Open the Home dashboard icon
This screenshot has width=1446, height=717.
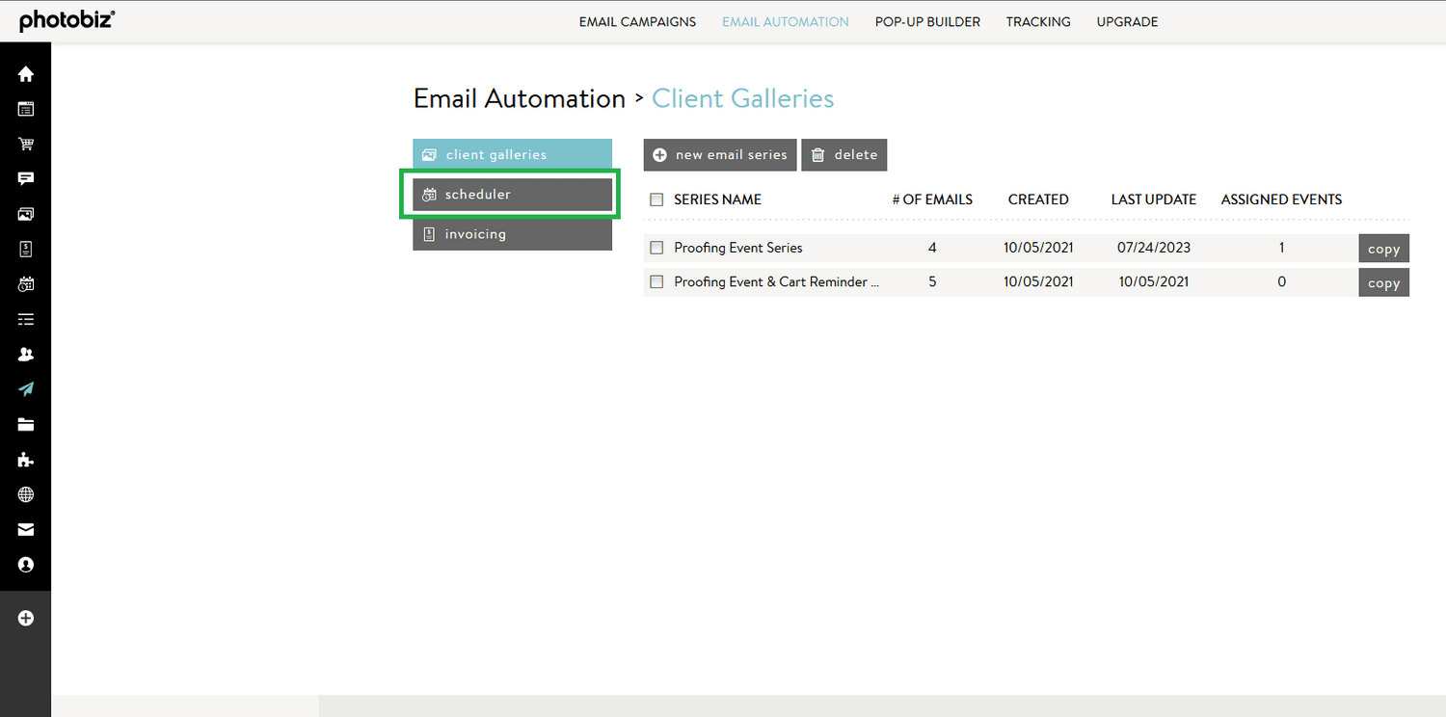tap(26, 73)
